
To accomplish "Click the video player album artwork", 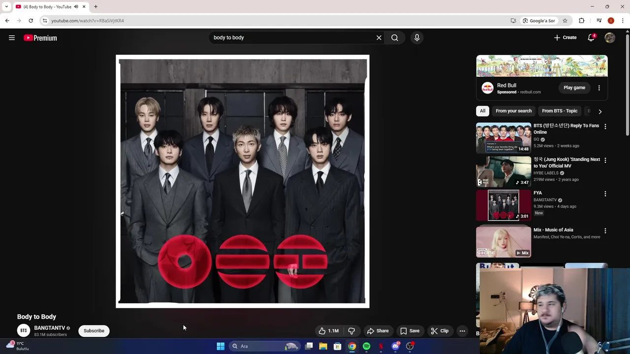I will coord(243,181).
